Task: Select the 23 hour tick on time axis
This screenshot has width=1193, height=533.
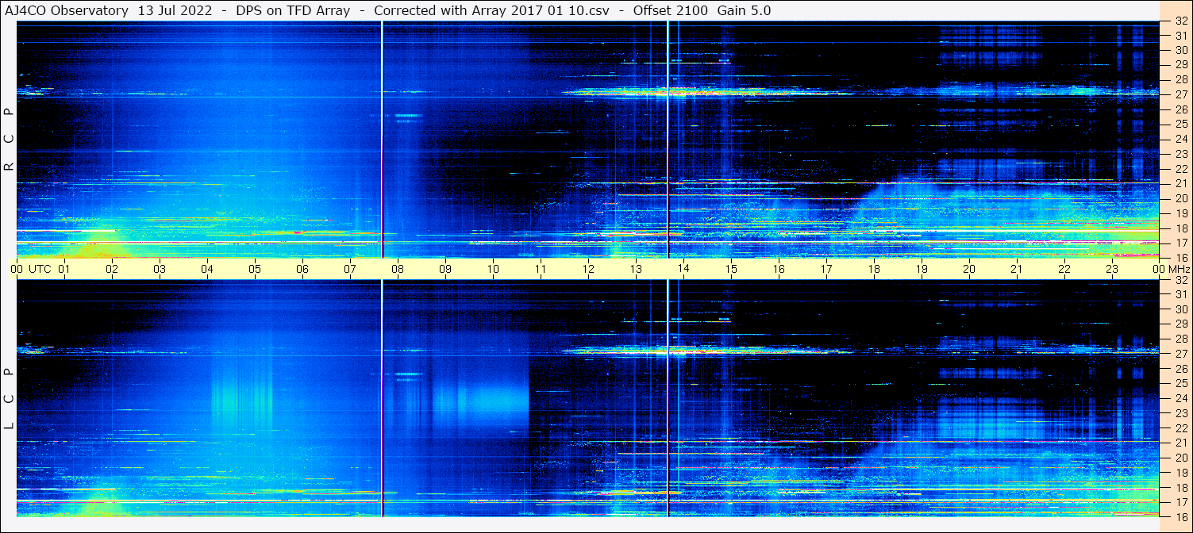Action: (1112, 269)
